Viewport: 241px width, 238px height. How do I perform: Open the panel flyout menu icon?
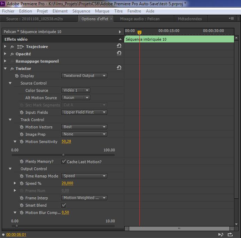pyautogui.click(x=231, y=18)
